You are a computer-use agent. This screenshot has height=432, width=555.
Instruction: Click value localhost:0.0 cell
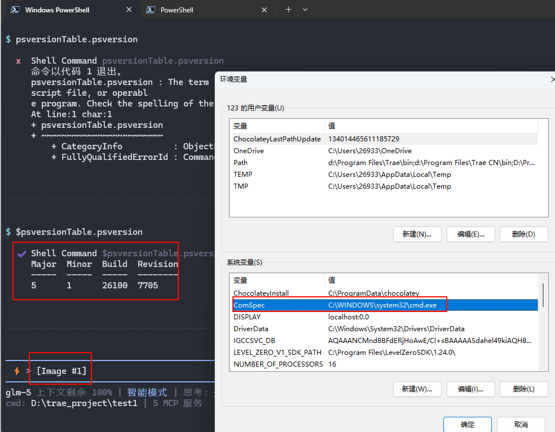pyautogui.click(x=349, y=317)
